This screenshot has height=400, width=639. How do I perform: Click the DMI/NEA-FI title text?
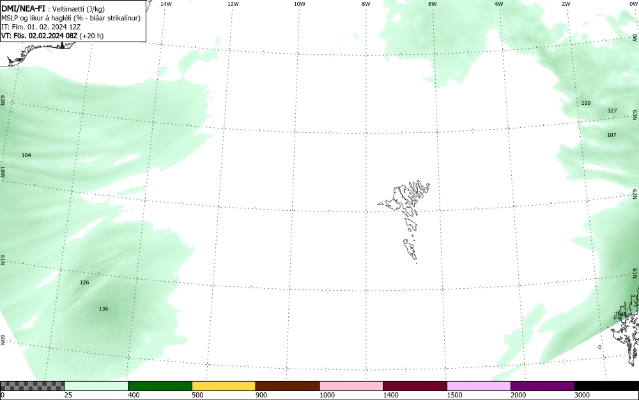point(23,8)
